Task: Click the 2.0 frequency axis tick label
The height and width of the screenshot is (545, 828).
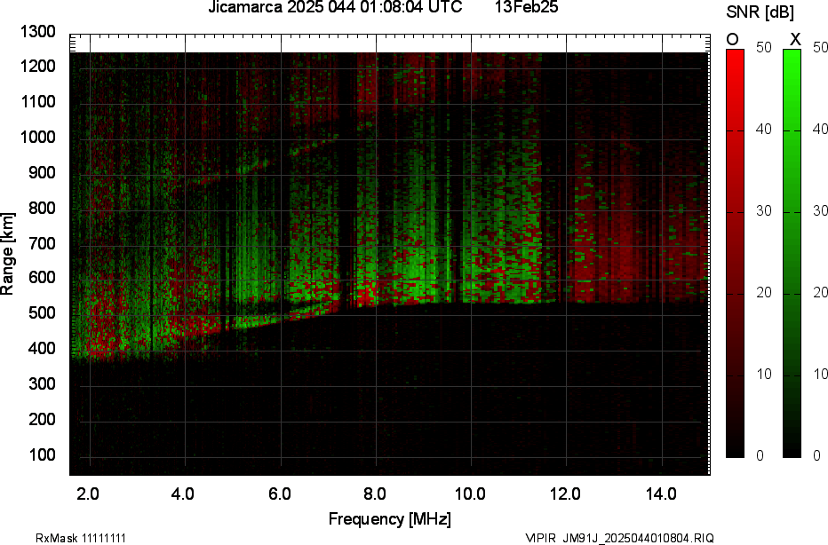Action: click(88, 494)
